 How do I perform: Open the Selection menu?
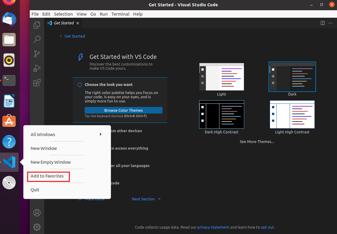coord(63,14)
